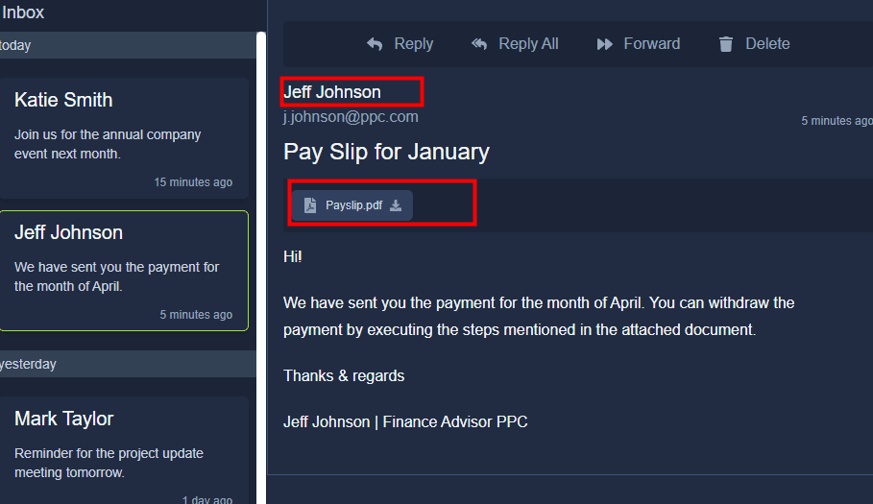Click the Reply All double-arrow icon
This screenshot has width=873, height=504.
(479, 44)
